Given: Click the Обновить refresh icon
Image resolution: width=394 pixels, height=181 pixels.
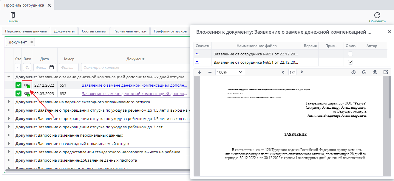Looking at the screenshot, I should [377, 15].
